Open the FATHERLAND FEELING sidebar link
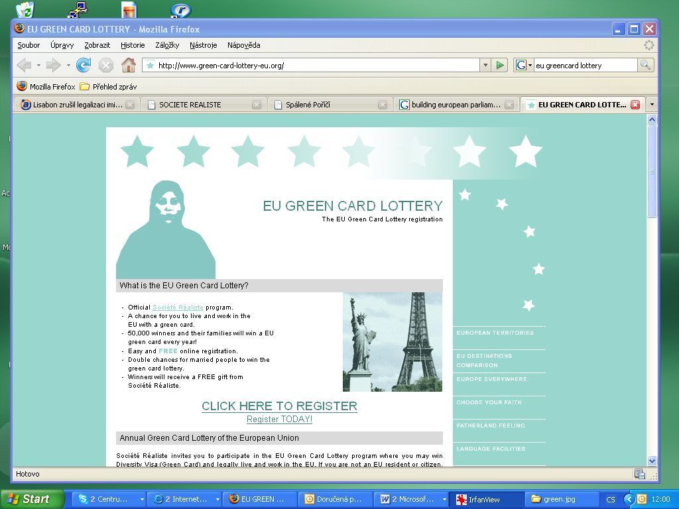The height and width of the screenshot is (509, 679). coord(491,425)
